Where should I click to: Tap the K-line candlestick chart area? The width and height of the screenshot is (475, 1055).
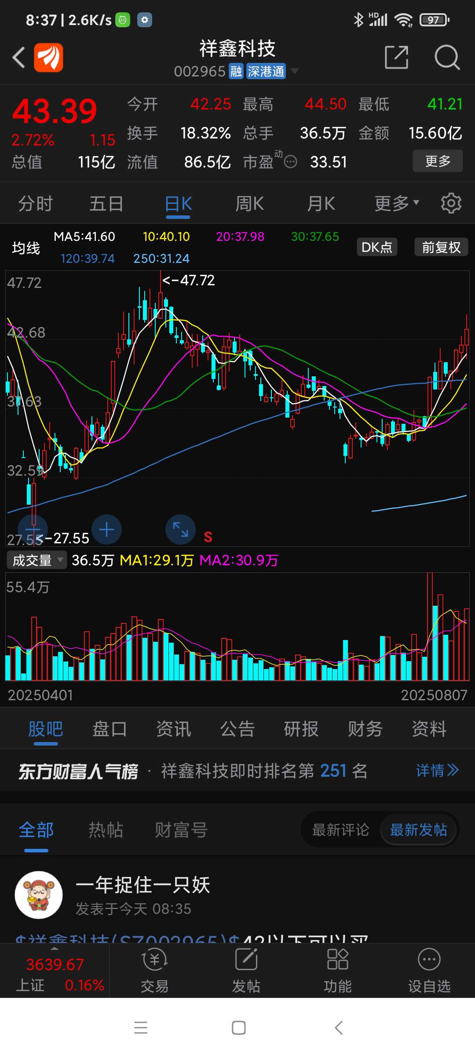click(x=237, y=408)
